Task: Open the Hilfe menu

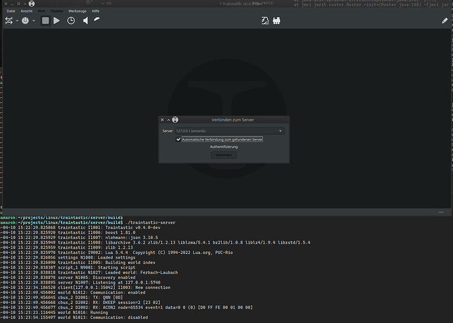Action: click(x=96, y=12)
